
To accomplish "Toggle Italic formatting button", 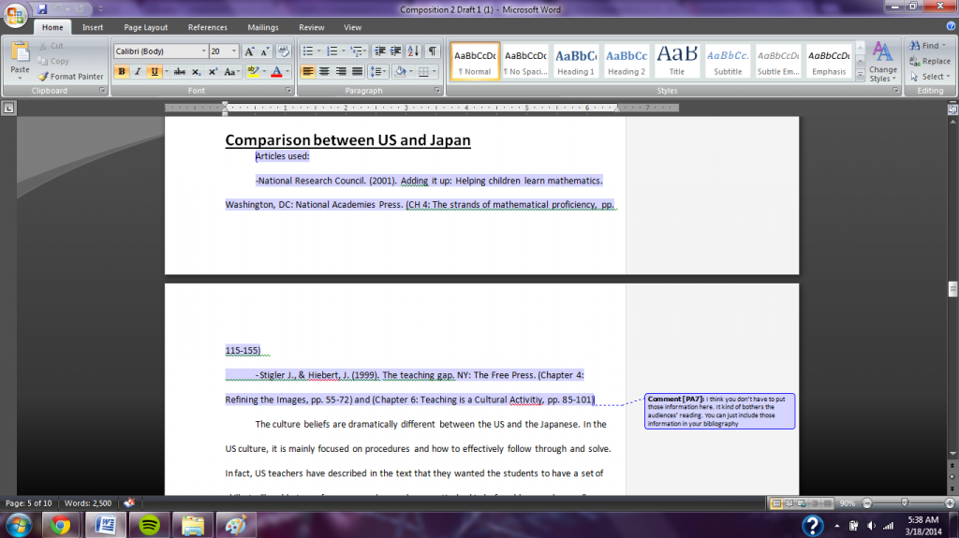I will pyautogui.click(x=138, y=72).
